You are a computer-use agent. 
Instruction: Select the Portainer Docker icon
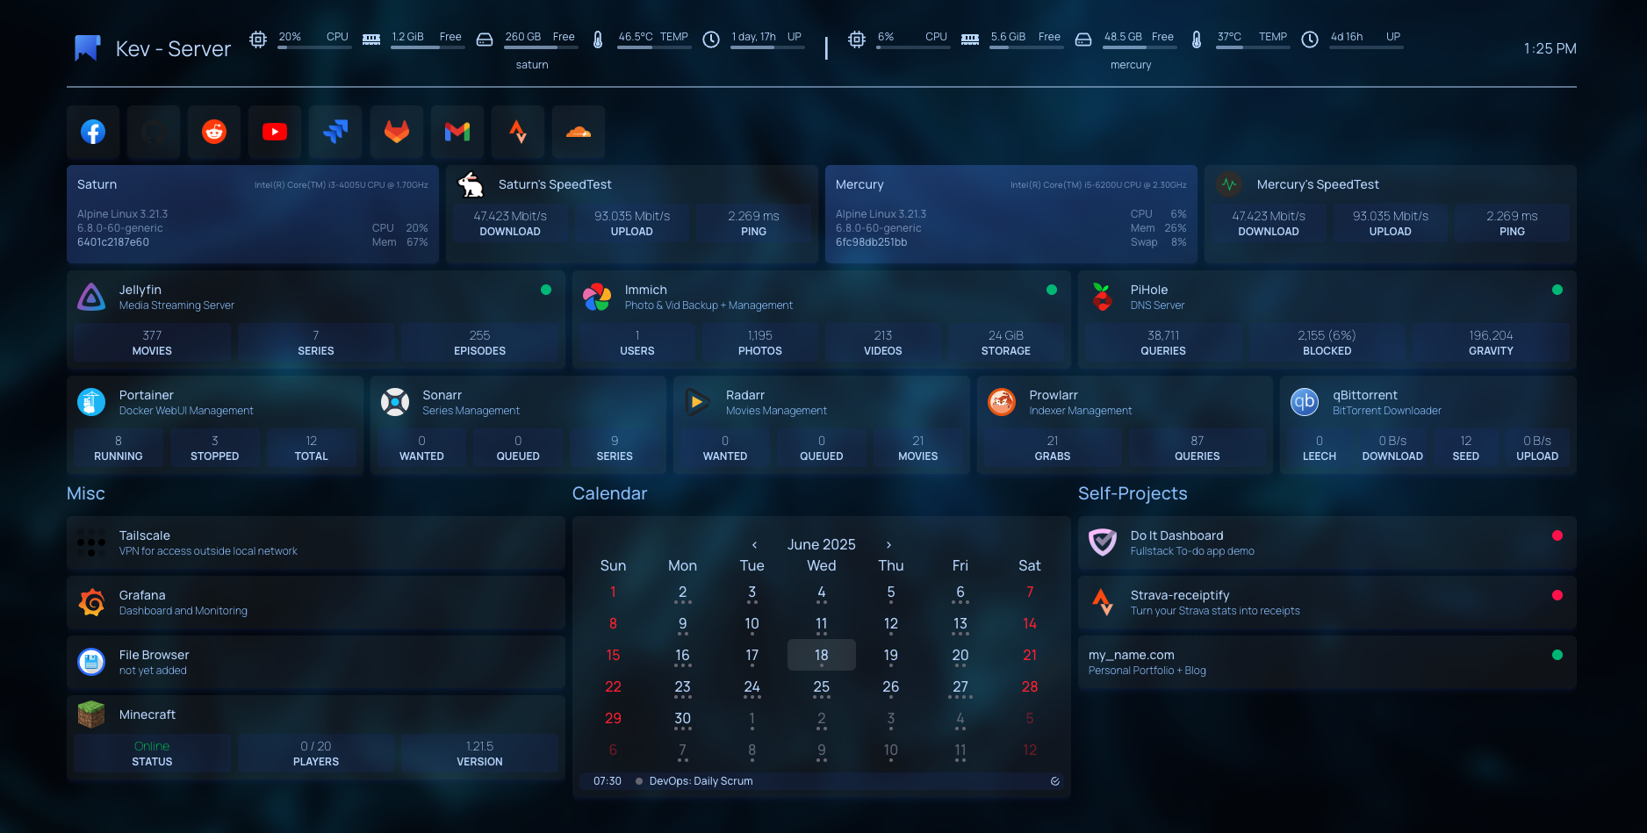(x=90, y=401)
